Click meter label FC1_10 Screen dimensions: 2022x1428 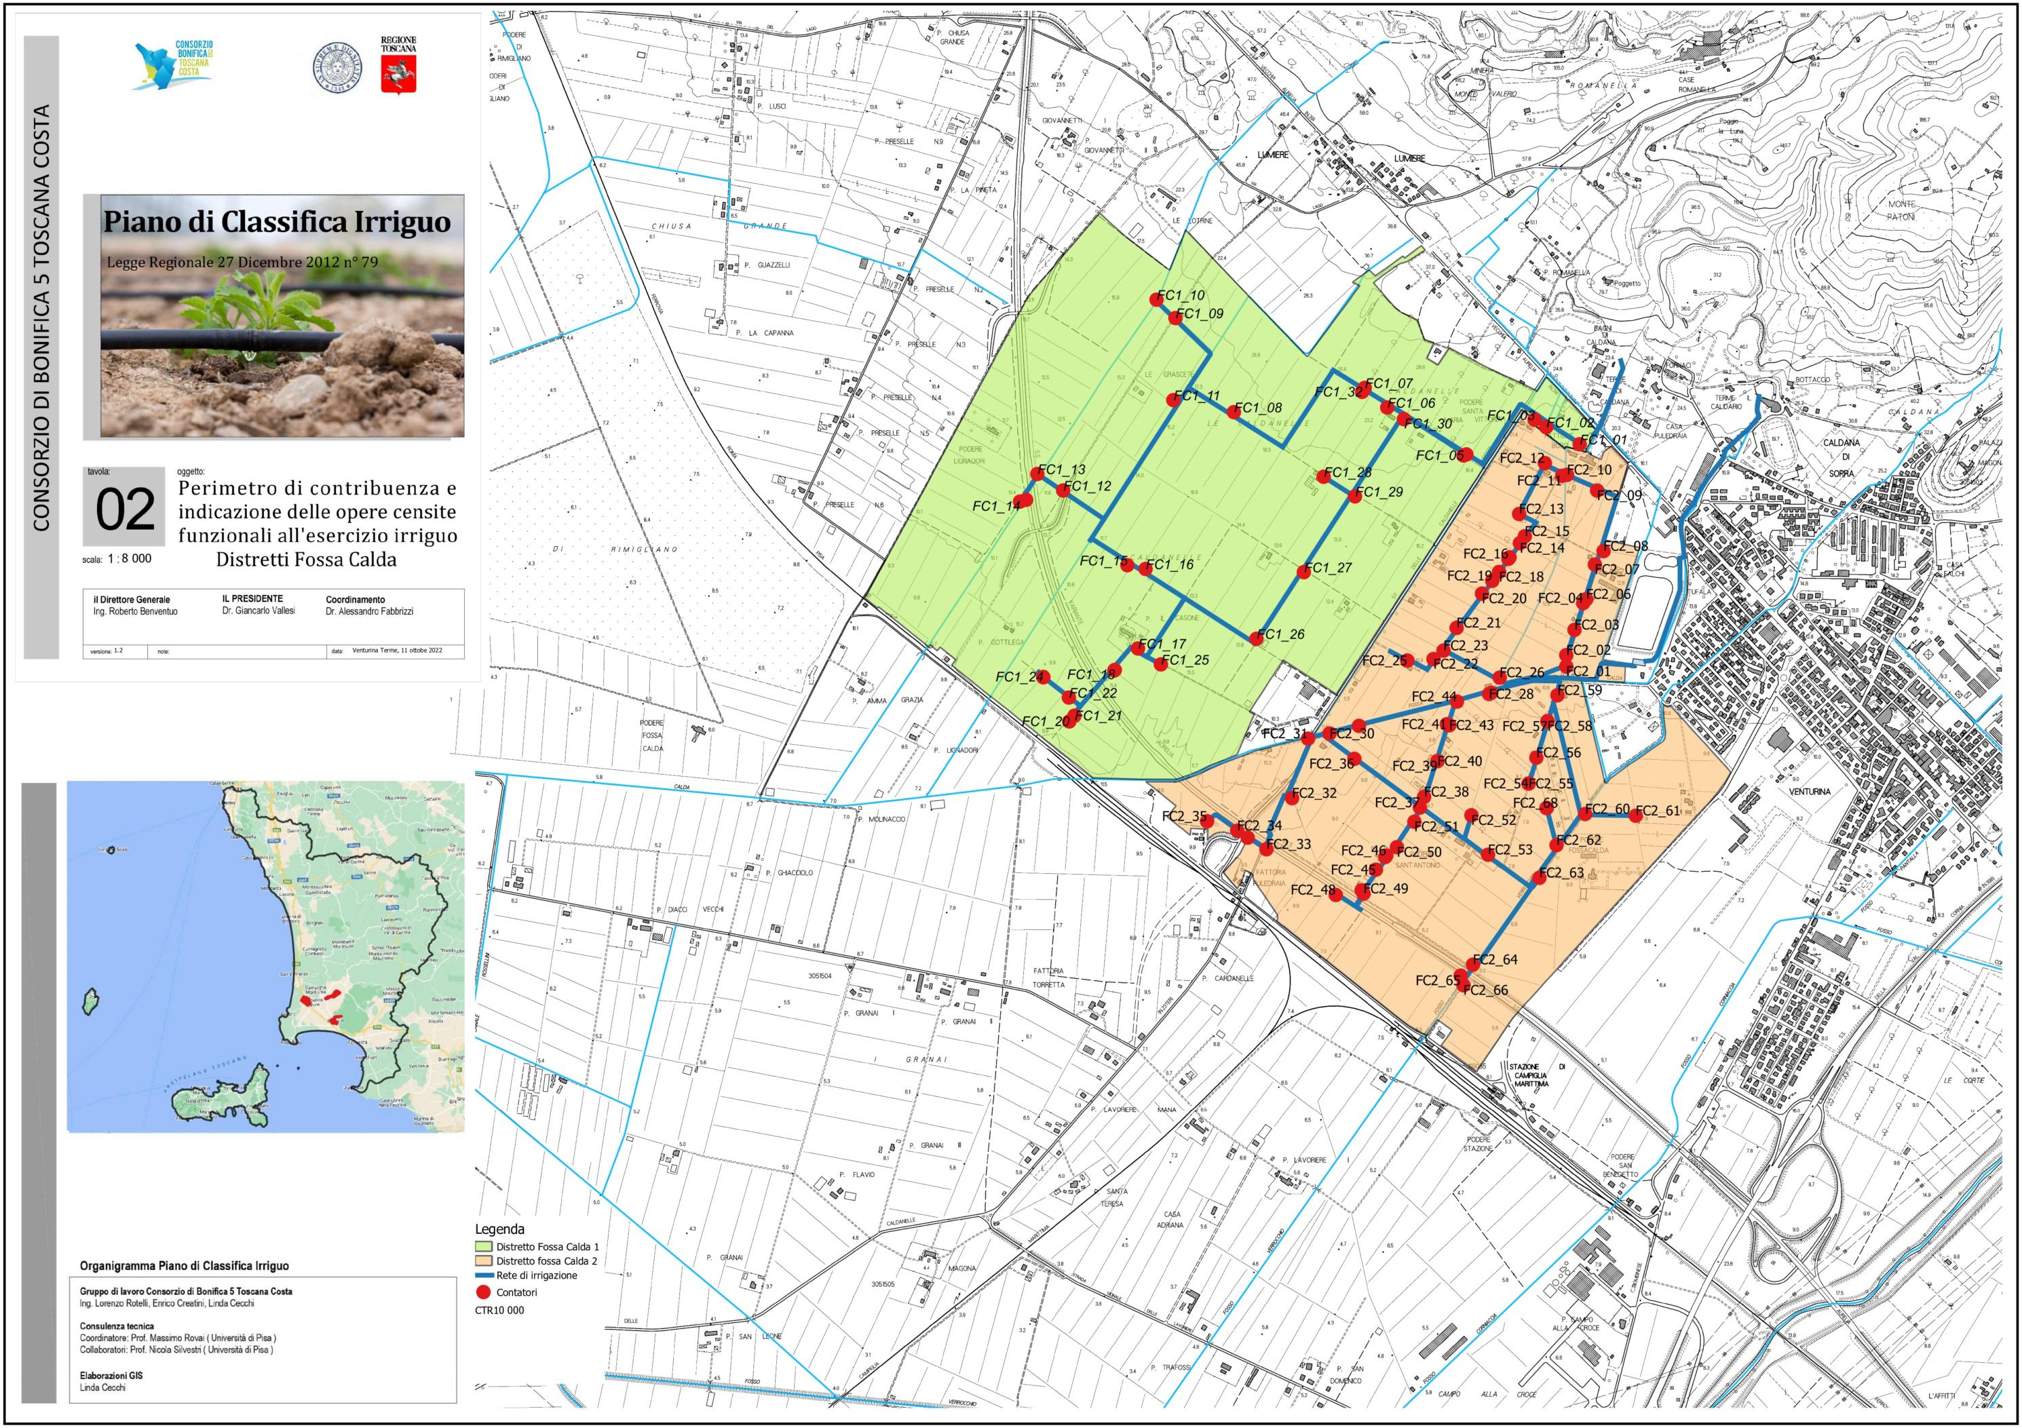tap(1181, 296)
